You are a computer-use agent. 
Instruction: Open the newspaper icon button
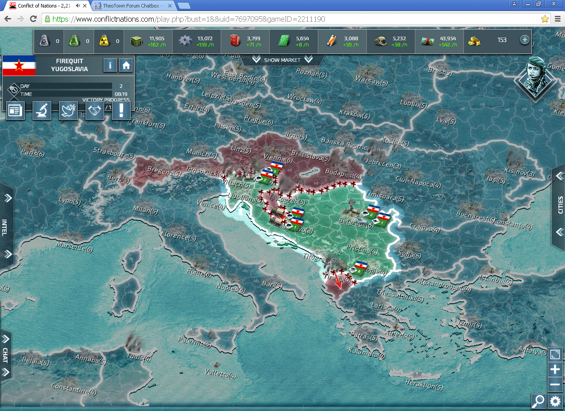click(15, 110)
